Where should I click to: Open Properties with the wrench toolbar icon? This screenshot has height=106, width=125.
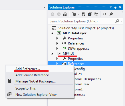pyautogui.click(x=111, y=14)
